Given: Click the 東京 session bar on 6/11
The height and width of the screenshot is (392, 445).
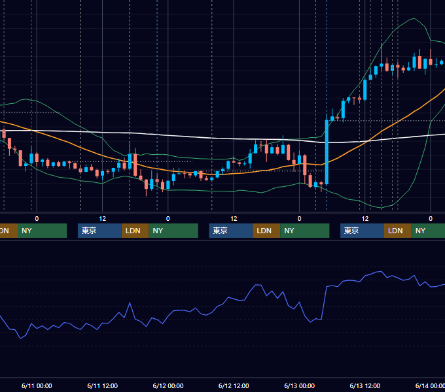Looking at the screenshot, I should 99,231.
